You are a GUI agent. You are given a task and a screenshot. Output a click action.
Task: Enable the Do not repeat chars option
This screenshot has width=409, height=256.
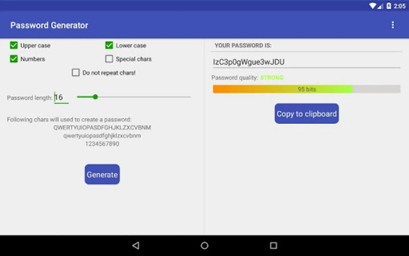pos(75,73)
